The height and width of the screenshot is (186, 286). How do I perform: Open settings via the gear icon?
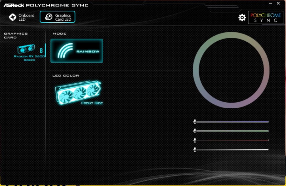(x=242, y=17)
